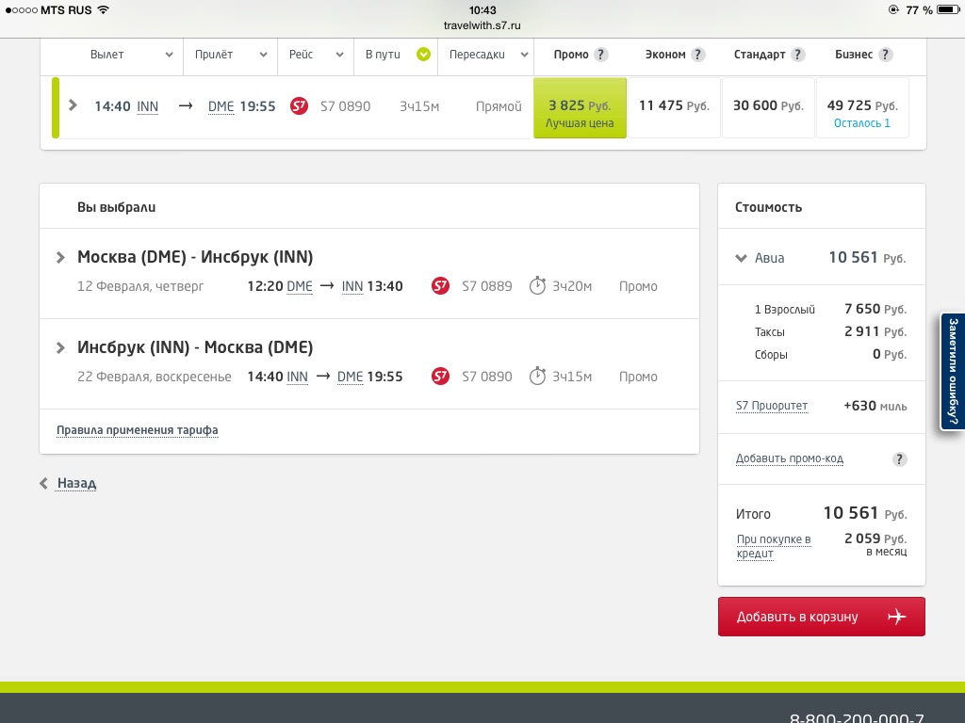Expand Москва (DME) - Инсбрук (INN) details
Screen dimensions: 965x723
coord(60,258)
